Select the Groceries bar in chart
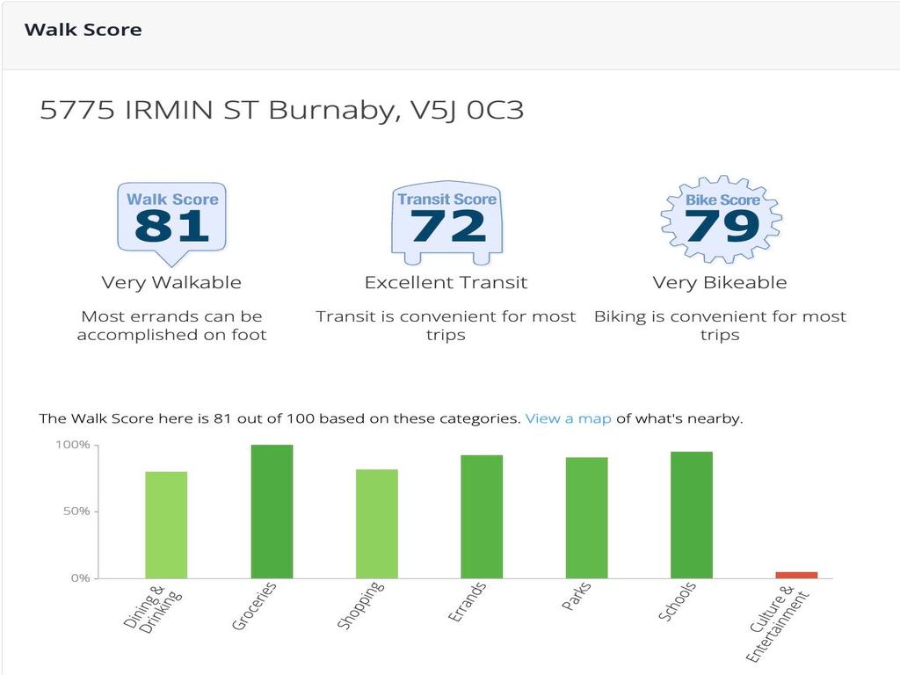The height and width of the screenshot is (675, 900). [x=272, y=512]
